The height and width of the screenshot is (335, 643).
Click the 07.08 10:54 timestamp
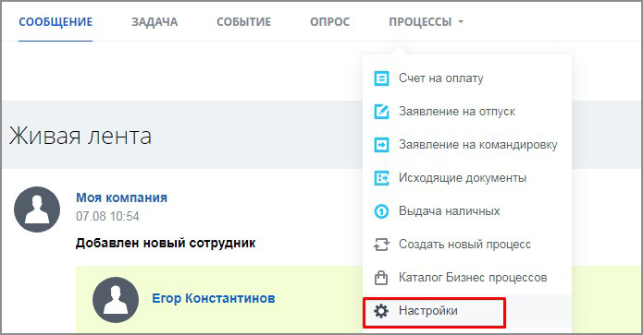click(x=107, y=216)
